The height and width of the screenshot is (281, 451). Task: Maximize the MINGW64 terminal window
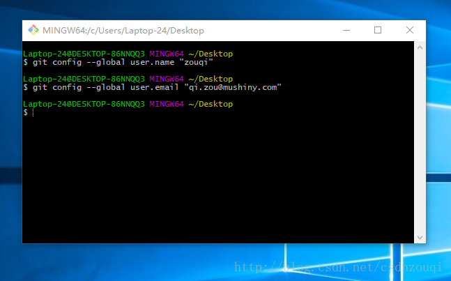pos(378,30)
